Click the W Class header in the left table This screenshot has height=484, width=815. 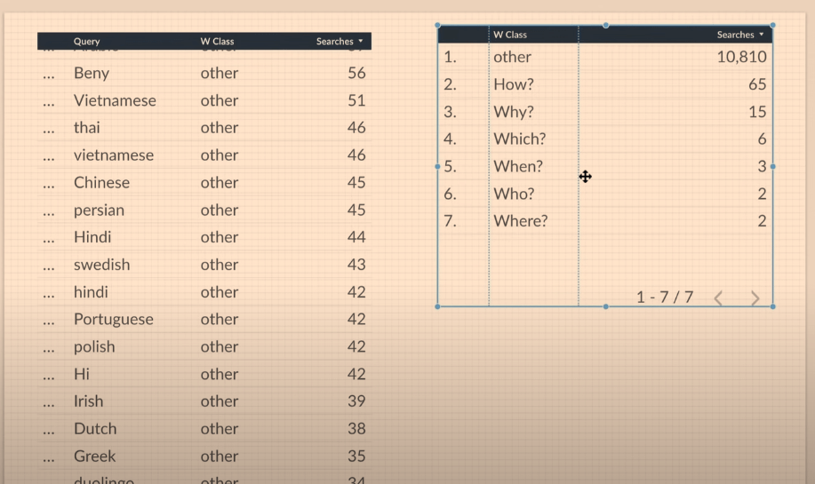tap(217, 42)
